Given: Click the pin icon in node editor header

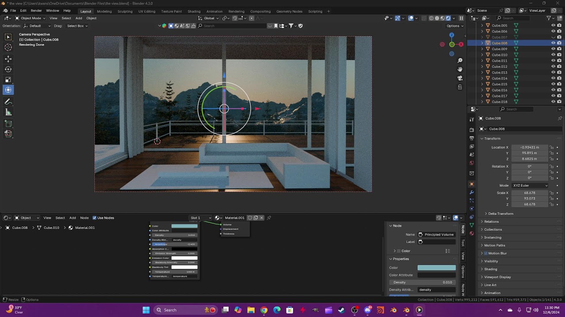Looking at the screenshot, I should 269,217.
